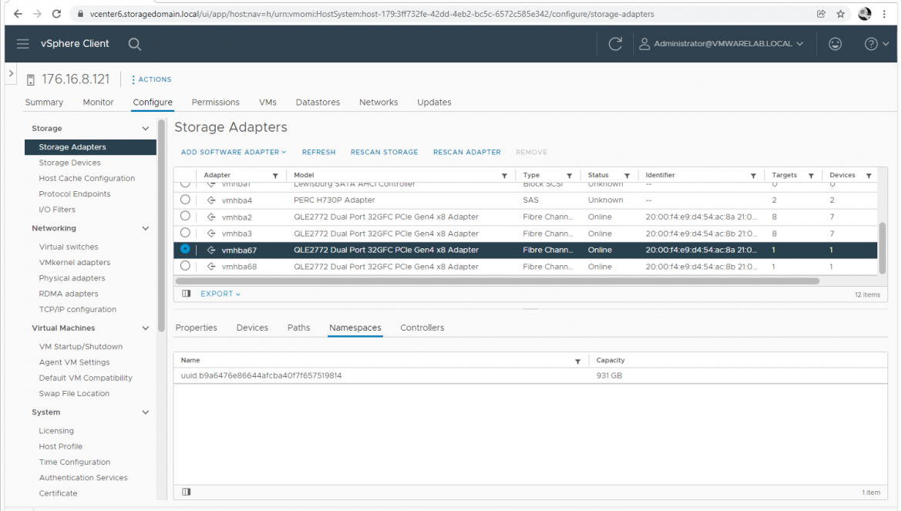Select namespace uuid.b9a6476e86644afcba40f7f657519814 row
The height and width of the screenshot is (511, 902).
pos(530,376)
